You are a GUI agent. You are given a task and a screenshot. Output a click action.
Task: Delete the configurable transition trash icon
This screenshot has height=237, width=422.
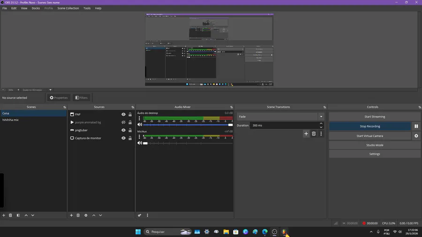coord(314,134)
